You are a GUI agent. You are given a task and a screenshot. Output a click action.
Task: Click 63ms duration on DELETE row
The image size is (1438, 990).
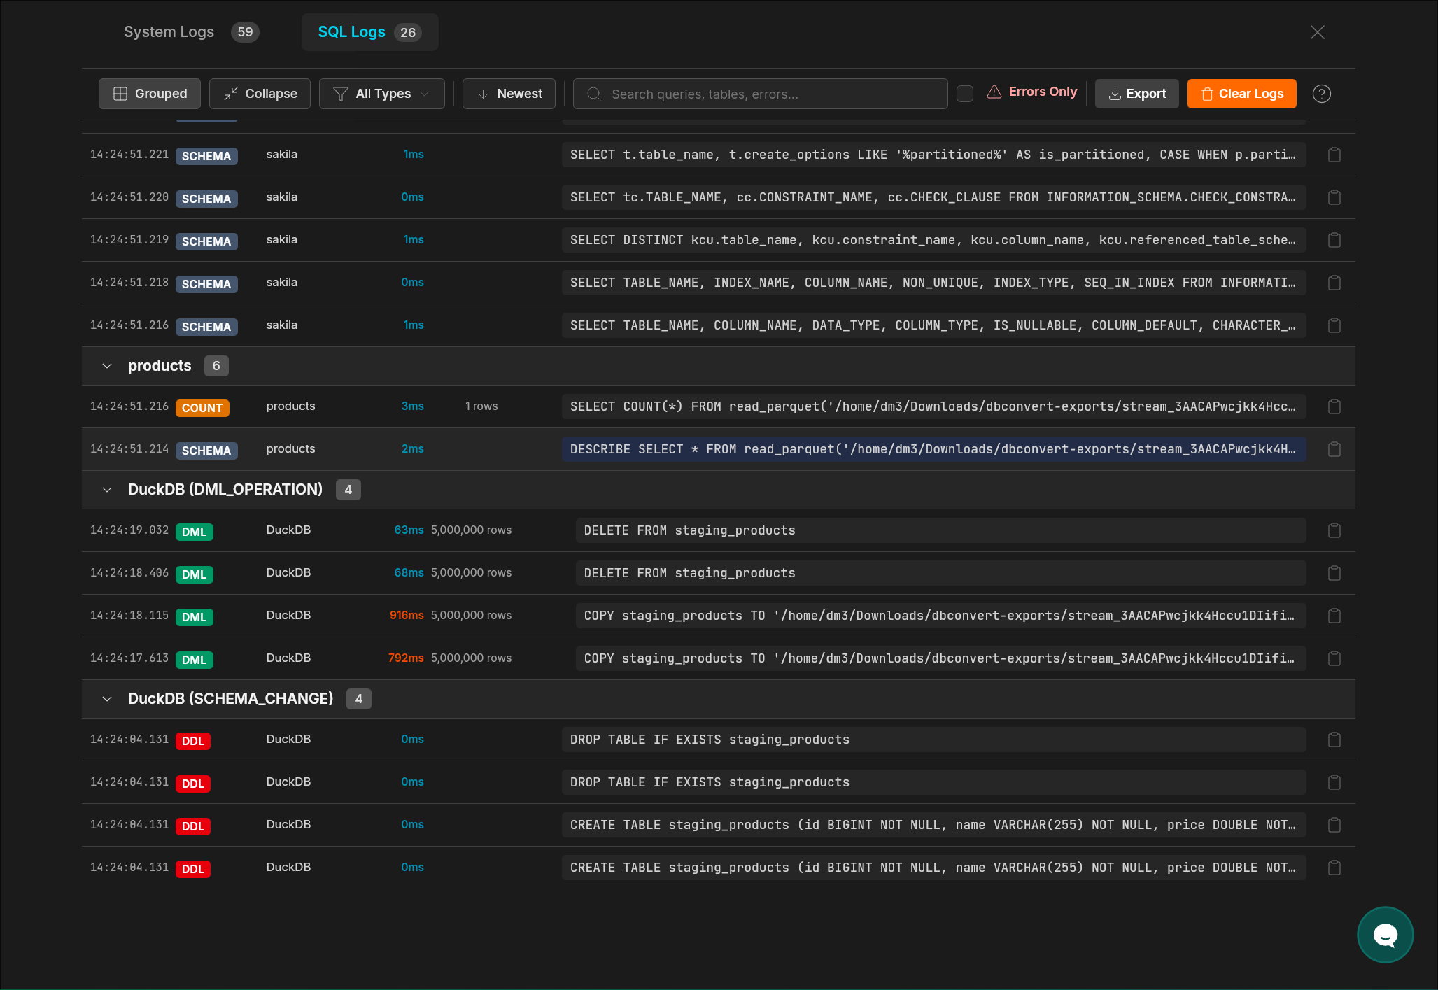click(x=409, y=530)
